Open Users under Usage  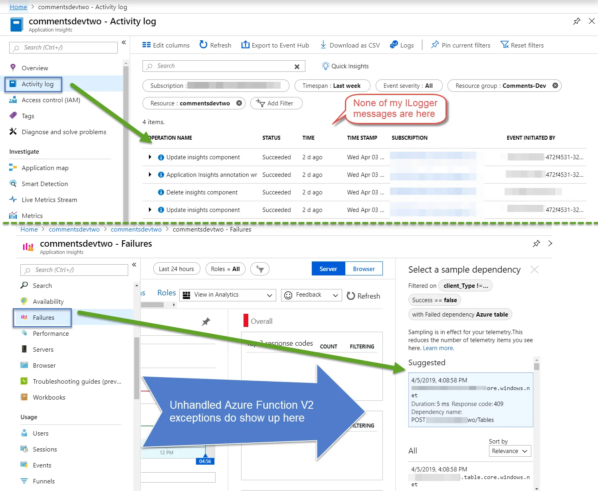(41, 433)
